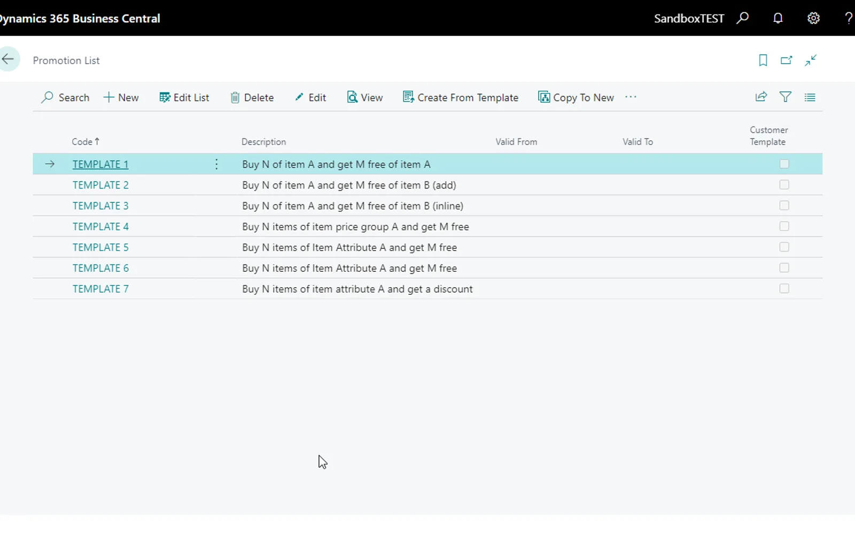This screenshot has height=534, width=855.
Task: Create a new promotion with New
Action: tap(121, 97)
